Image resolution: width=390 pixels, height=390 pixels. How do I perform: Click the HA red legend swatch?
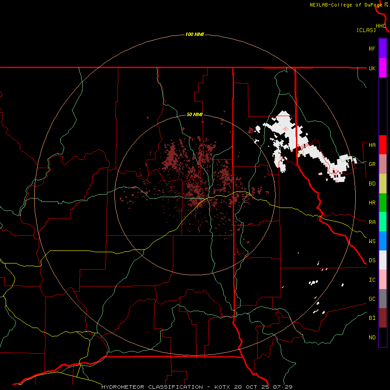(x=383, y=145)
